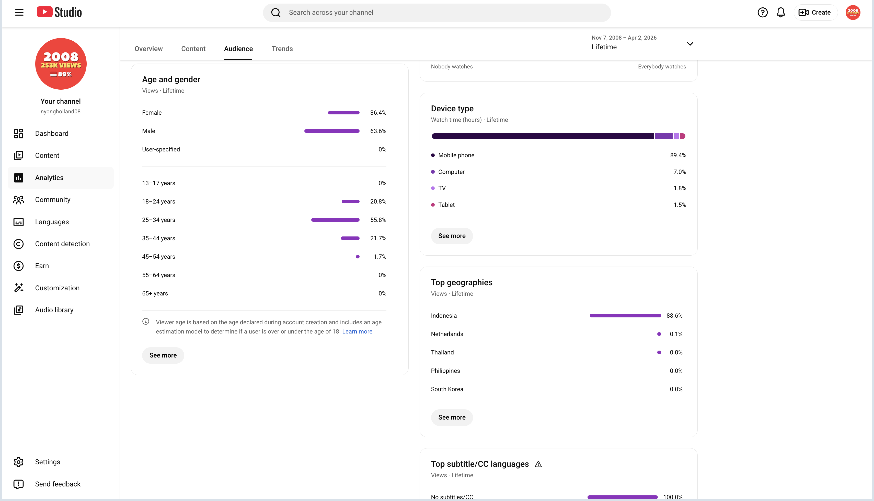Click the Search across your channel field
This screenshot has height=501, width=874.
point(437,13)
